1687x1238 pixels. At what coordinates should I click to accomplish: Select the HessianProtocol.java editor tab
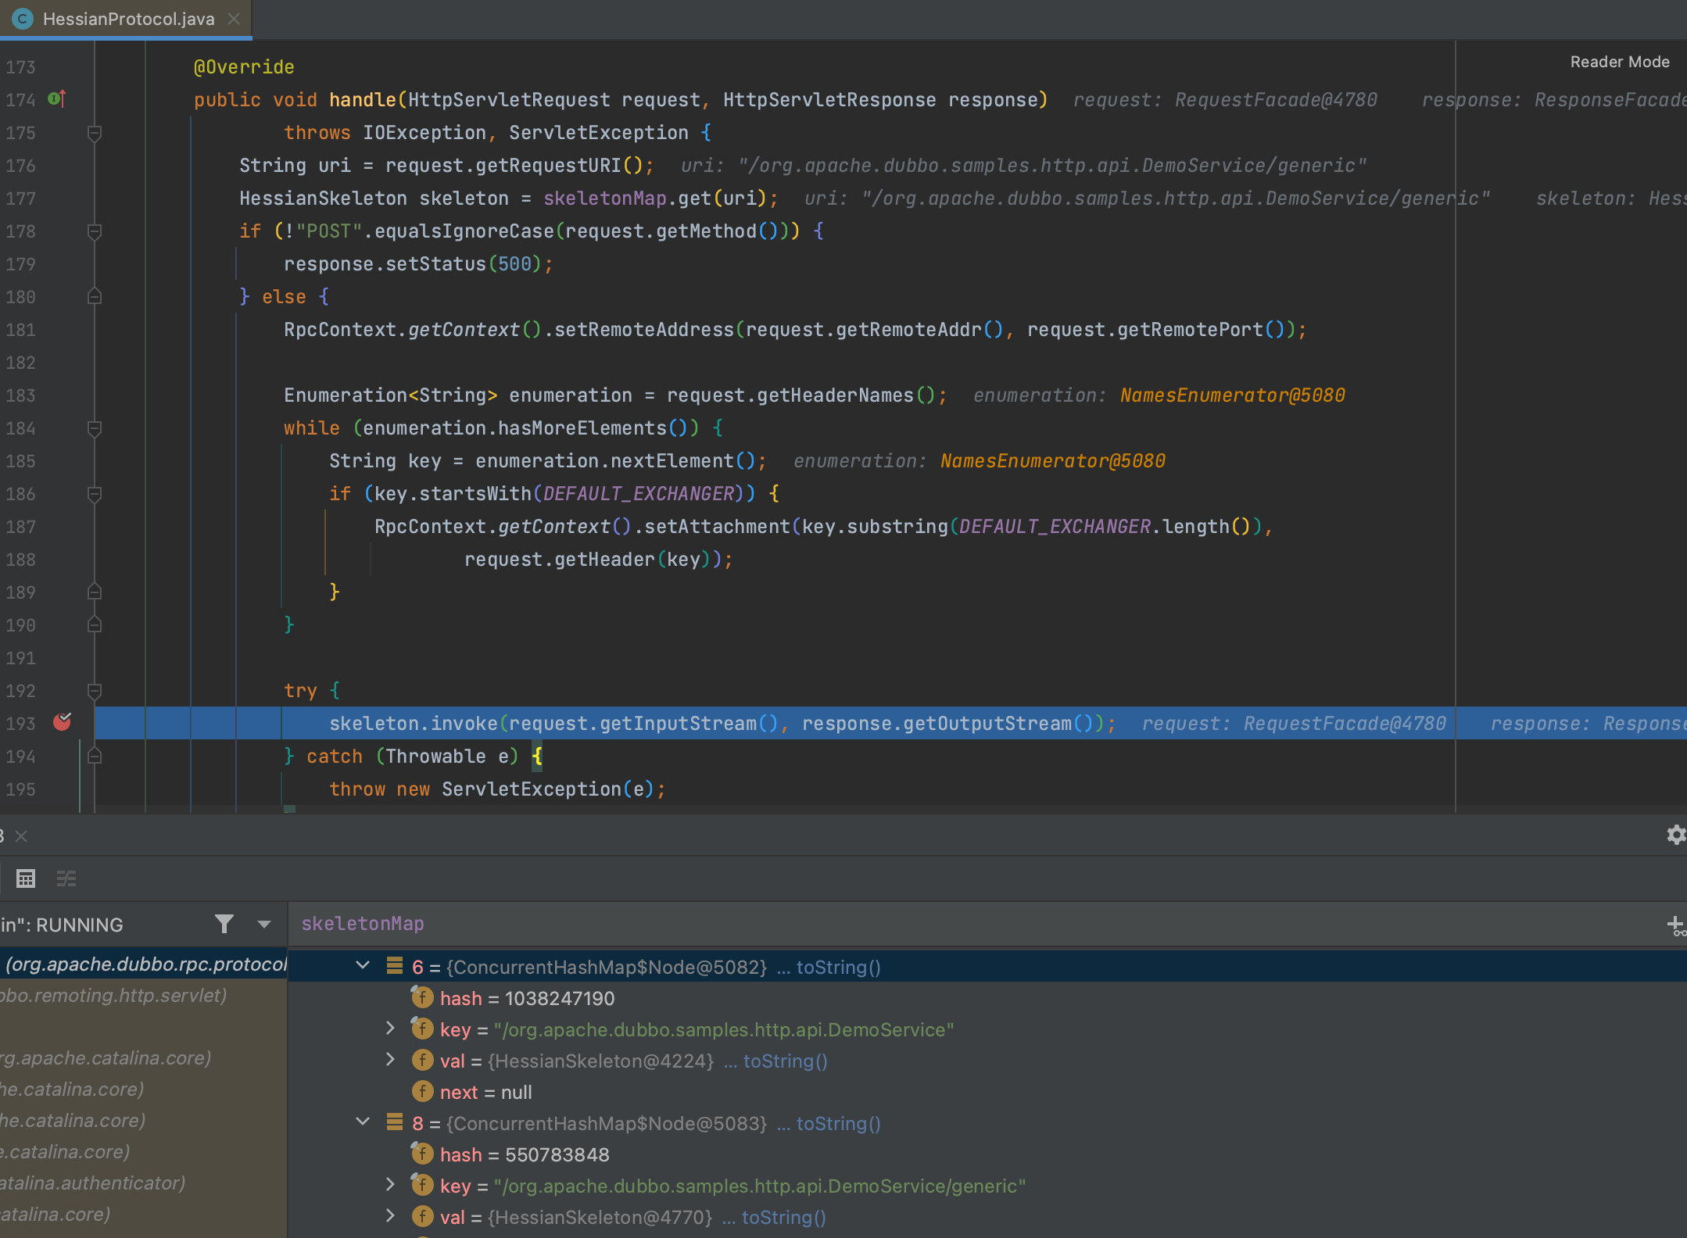(125, 19)
